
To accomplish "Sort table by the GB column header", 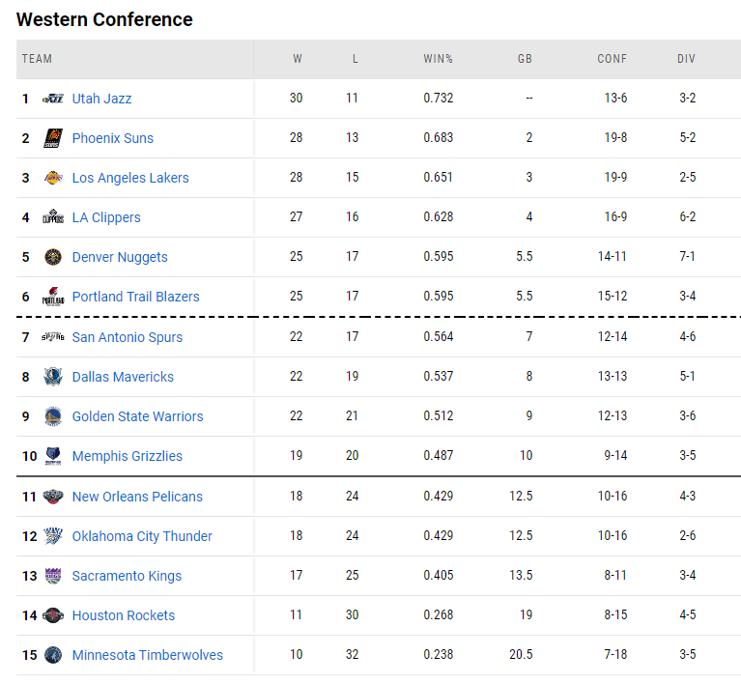I will 525,59.
